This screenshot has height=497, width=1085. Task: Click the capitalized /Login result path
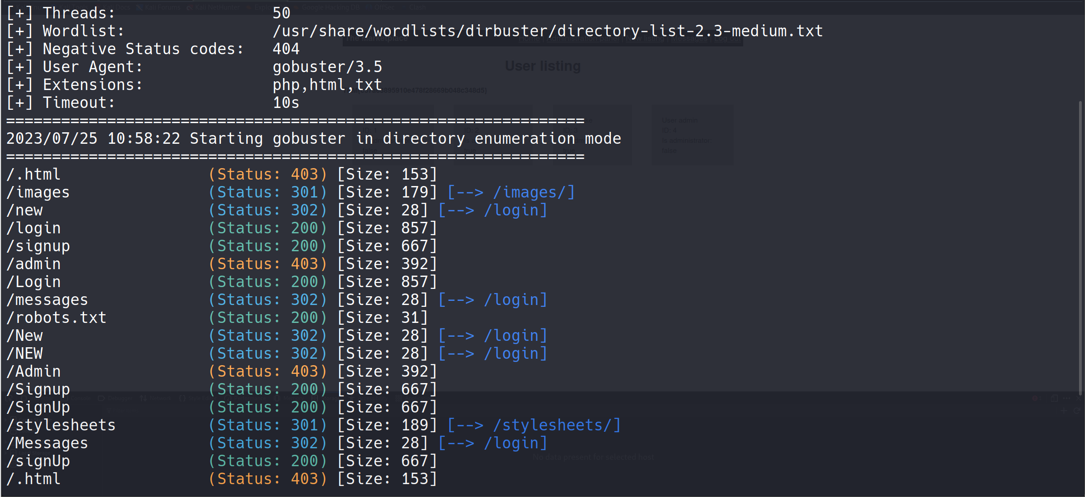(34, 282)
